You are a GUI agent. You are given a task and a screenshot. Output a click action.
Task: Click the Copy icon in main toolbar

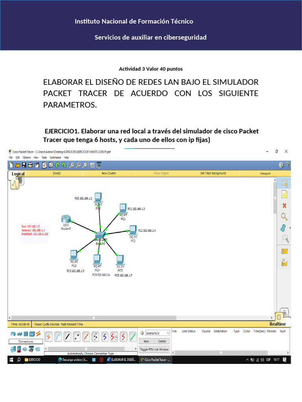pyautogui.click(x=44, y=165)
